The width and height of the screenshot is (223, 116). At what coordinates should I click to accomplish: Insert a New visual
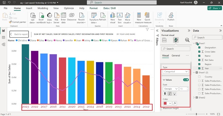(113, 18)
